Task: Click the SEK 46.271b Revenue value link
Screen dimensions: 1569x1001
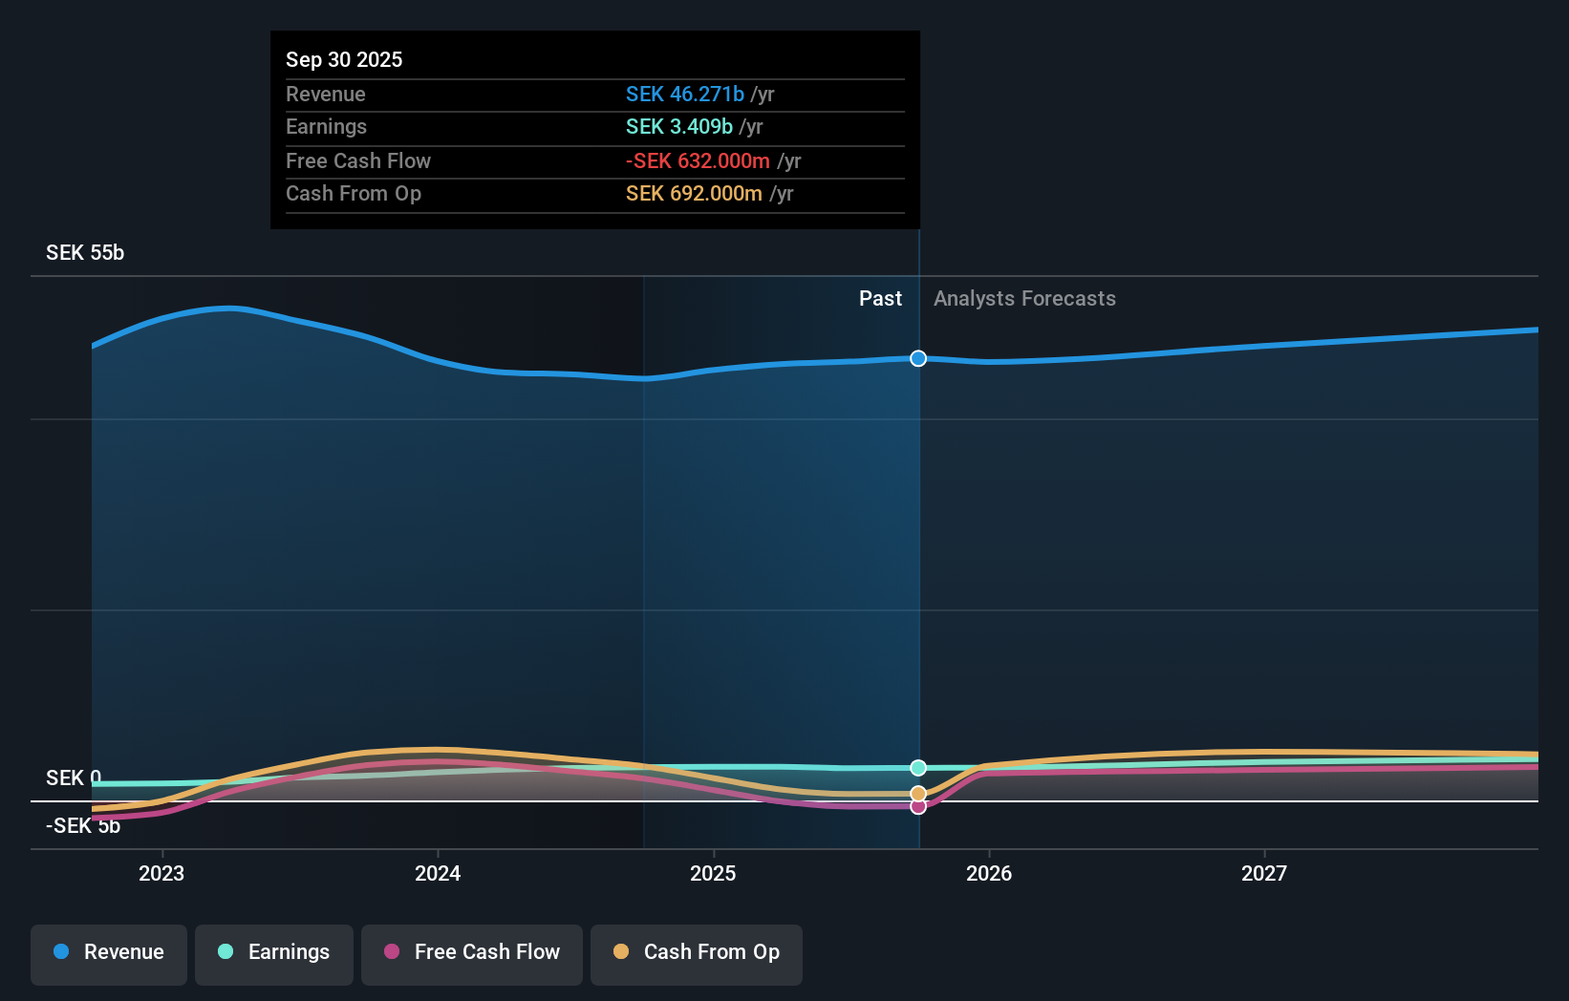Action: 684,94
